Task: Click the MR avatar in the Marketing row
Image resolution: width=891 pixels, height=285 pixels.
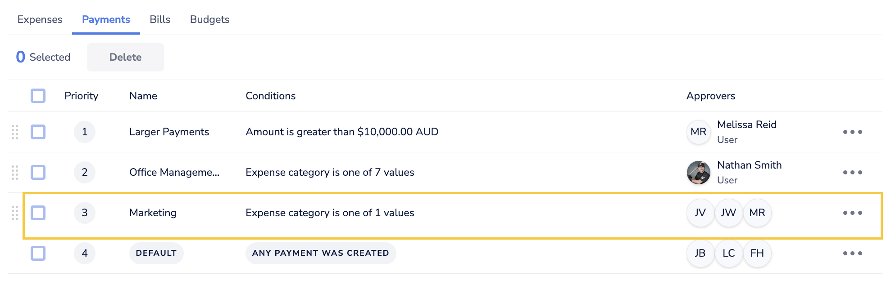Action: [x=757, y=213]
